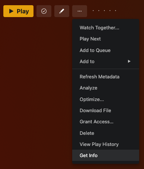Select Delete from the menu
144x169 pixels.
(106, 133)
